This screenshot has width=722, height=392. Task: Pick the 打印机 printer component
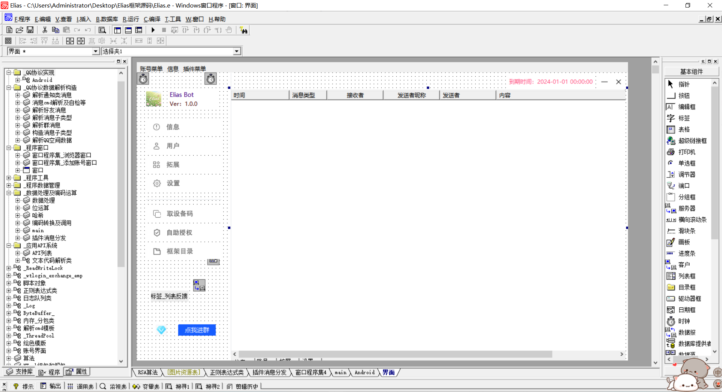point(686,152)
